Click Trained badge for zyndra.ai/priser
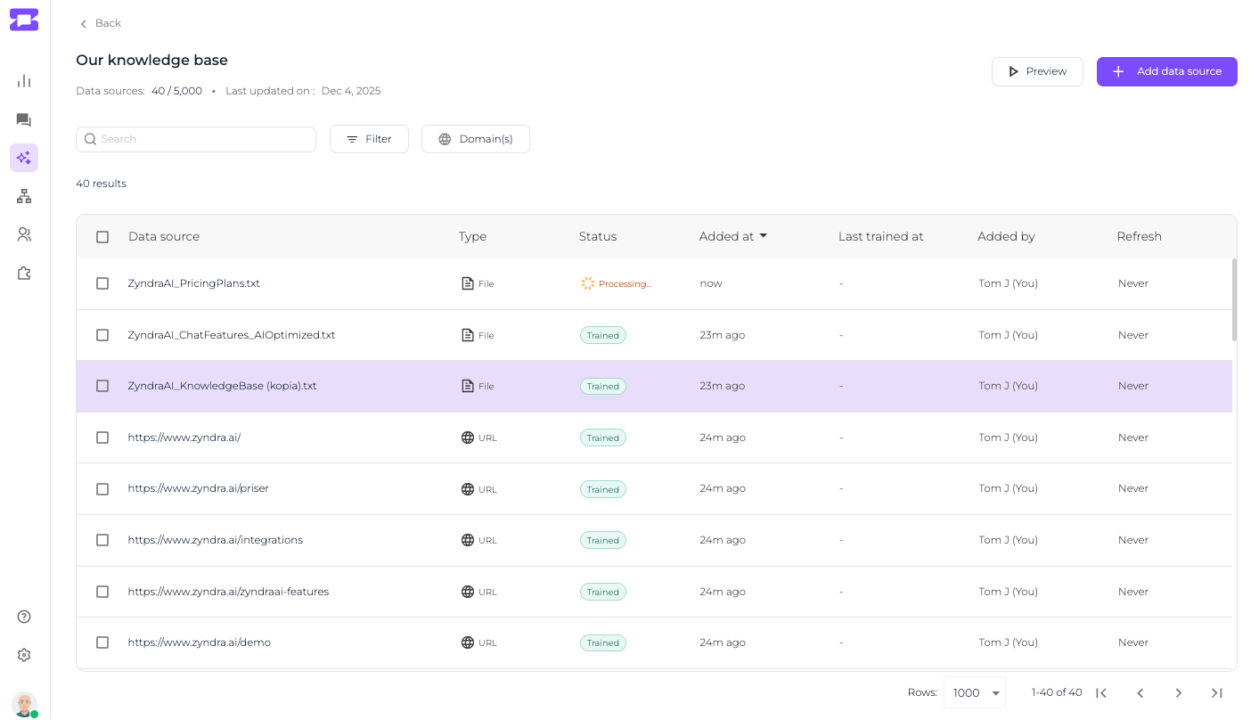The image size is (1259, 720). point(603,489)
